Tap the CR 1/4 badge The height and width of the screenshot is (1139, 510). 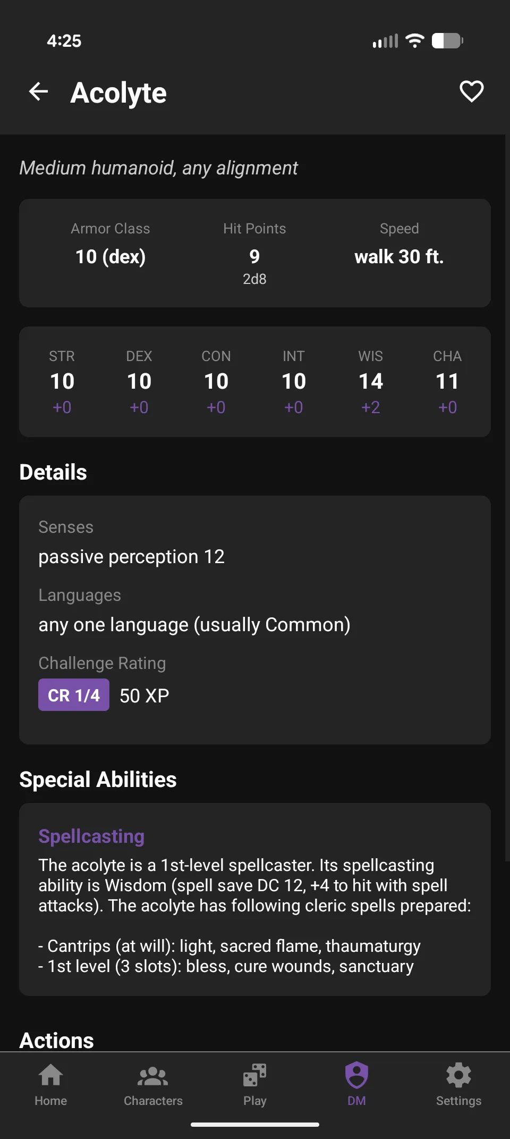coord(73,695)
